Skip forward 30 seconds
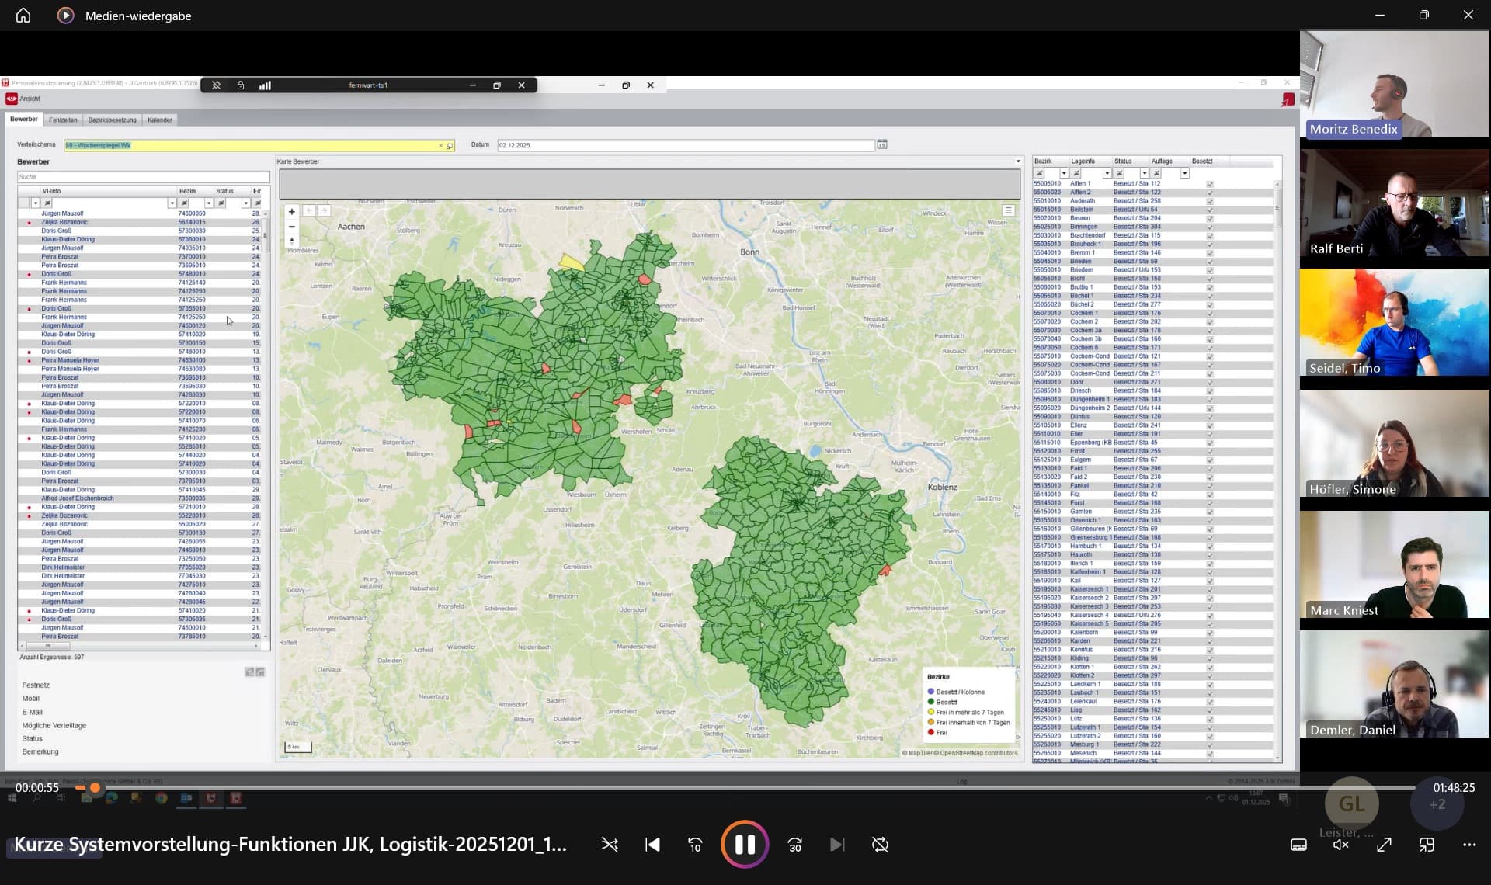This screenshot has width=1491, height=885. click(x=794, y=845)
